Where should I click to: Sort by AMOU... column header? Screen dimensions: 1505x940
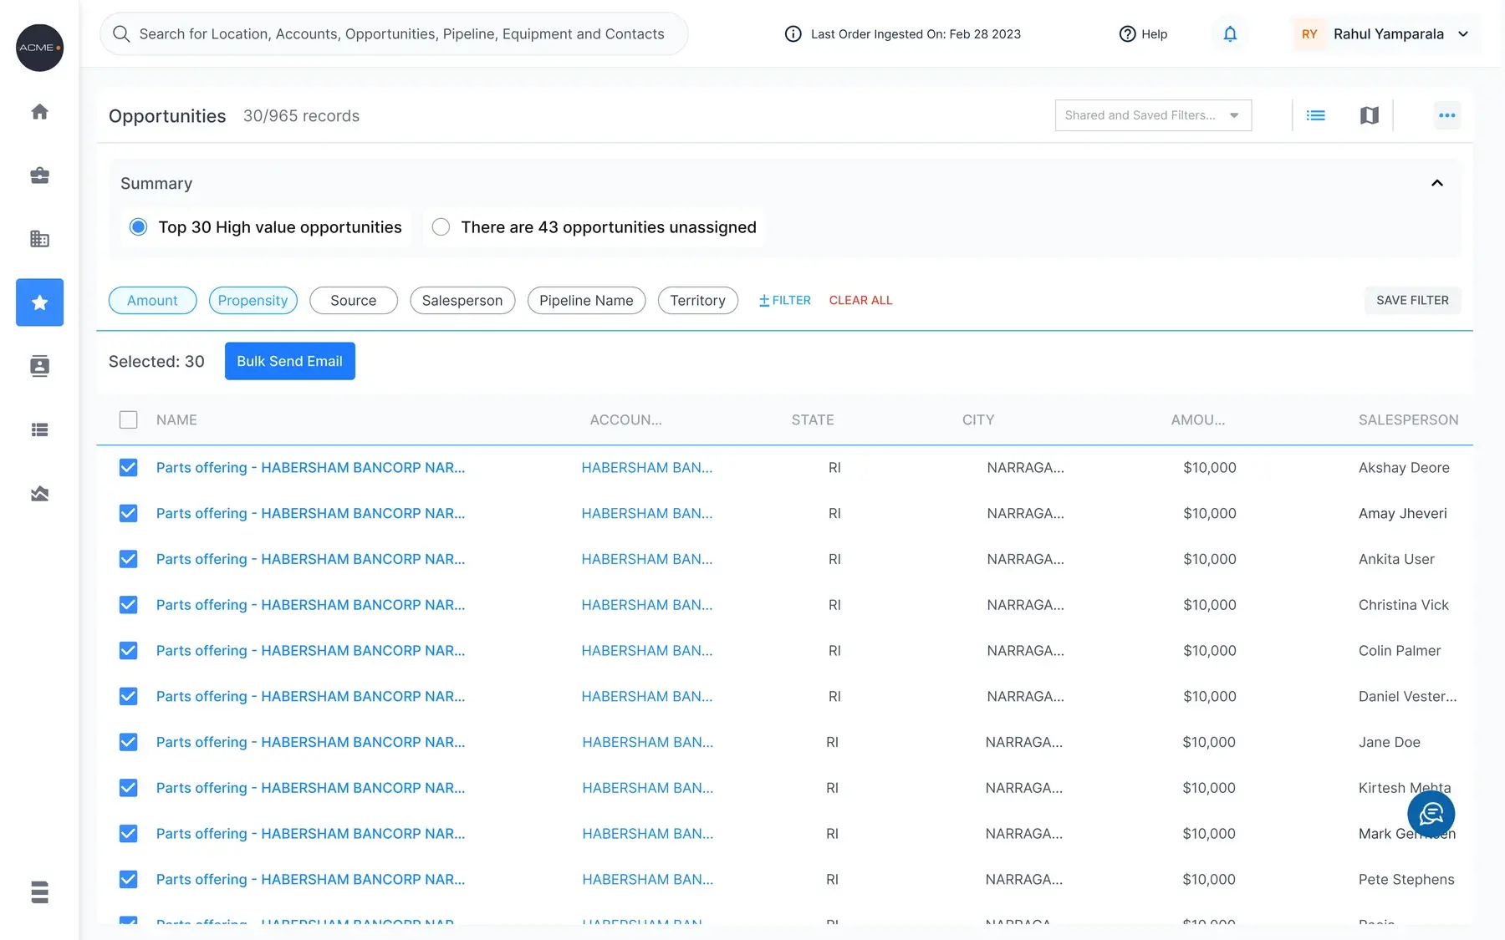click(1197, 420)
